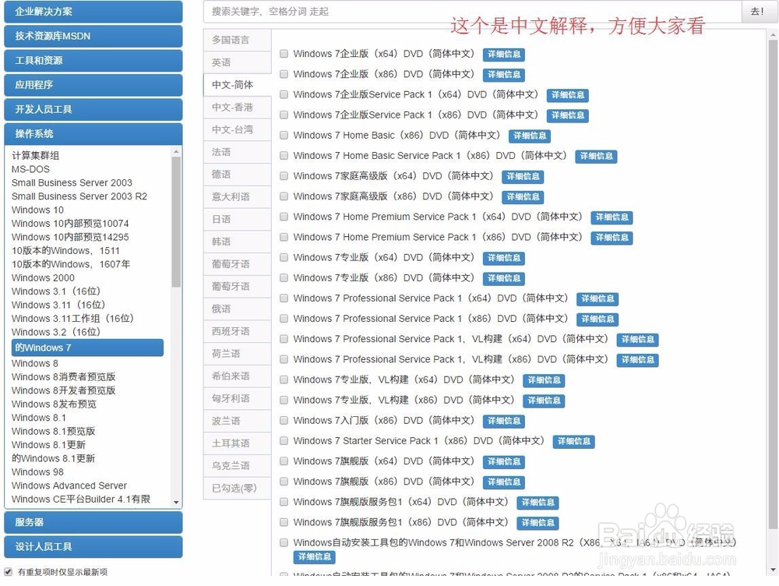The image size is (779, 586).
Task: Switch to 多国语言 language tab
Action: (237, 40)
